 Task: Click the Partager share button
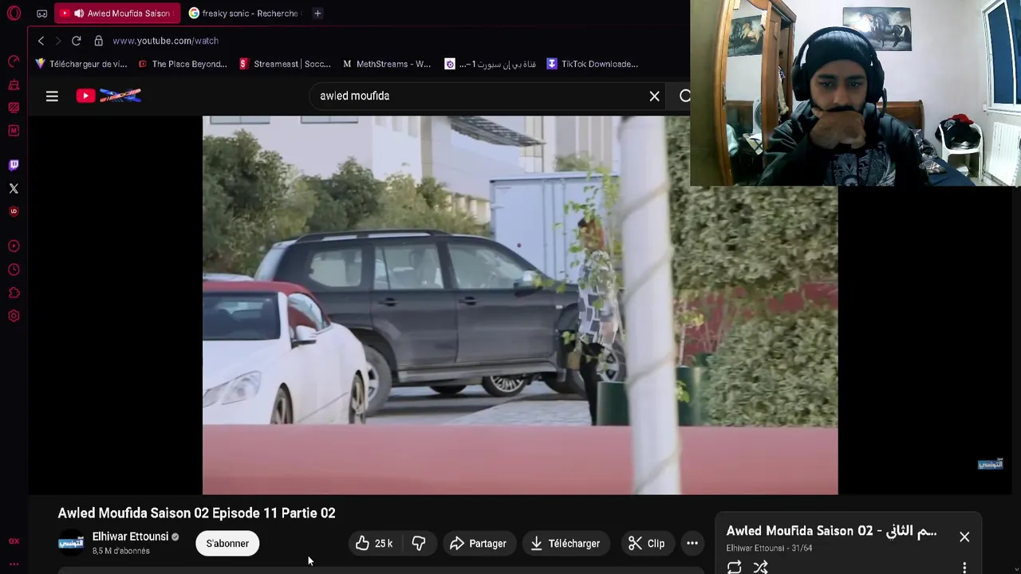pyautogui.click(x=479, y=543)
